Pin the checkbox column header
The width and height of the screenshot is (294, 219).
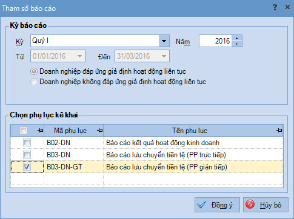coord(41,131)
